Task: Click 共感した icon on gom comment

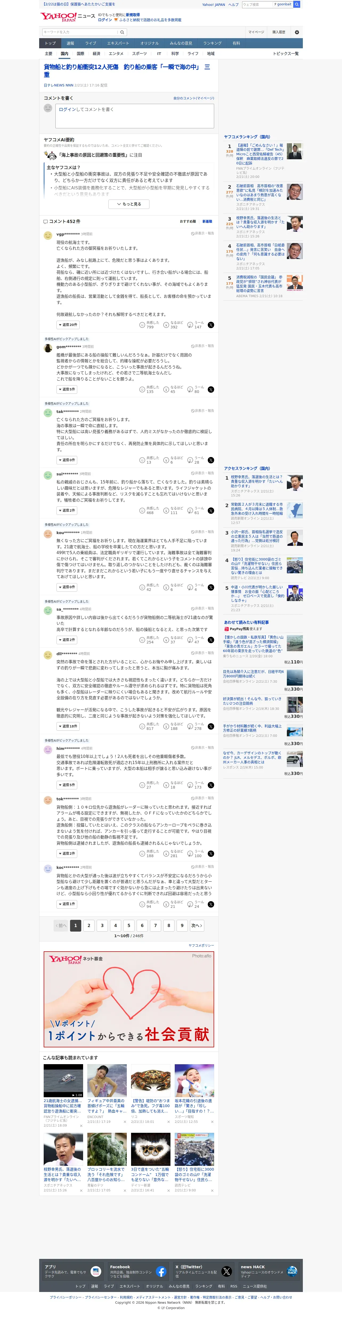Action: pos(142,389)
